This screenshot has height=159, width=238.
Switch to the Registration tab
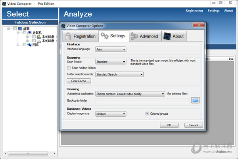(x=81, y=36)
